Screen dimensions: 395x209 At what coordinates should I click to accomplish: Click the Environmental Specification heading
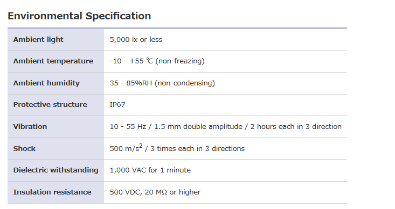(79, 16)
